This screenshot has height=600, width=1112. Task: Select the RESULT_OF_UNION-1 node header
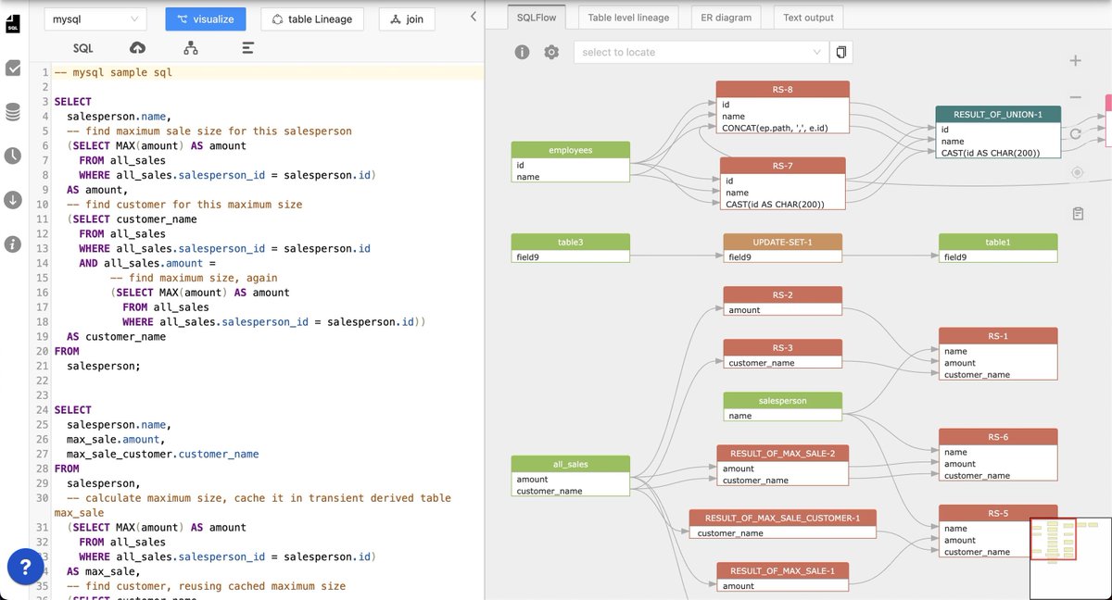pos(998,115)
